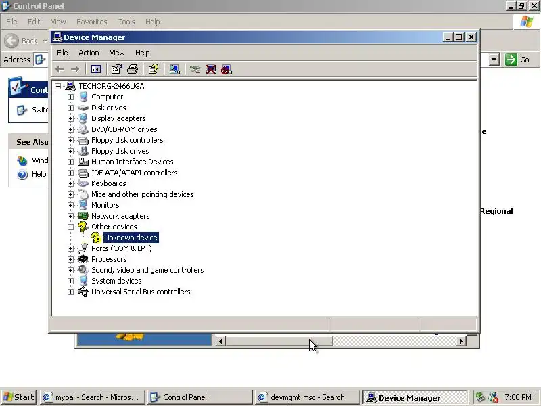The image size is (541, 406).
Task: Select IDE ATA/ATAPI controllers text label
Action: pos(134,173)
